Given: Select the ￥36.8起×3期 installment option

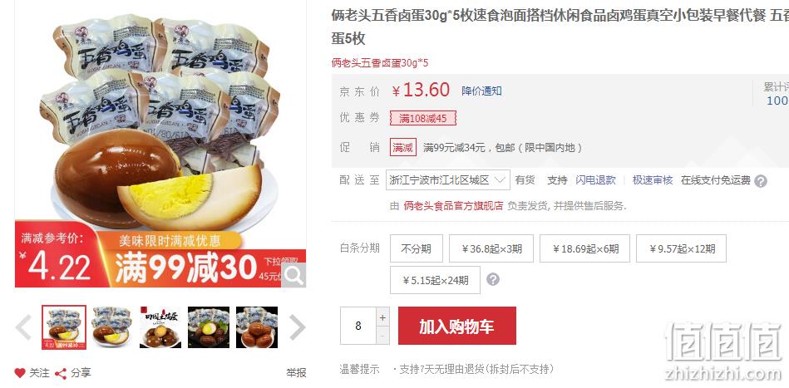Looking at the screenshot, I should point(491,248).
